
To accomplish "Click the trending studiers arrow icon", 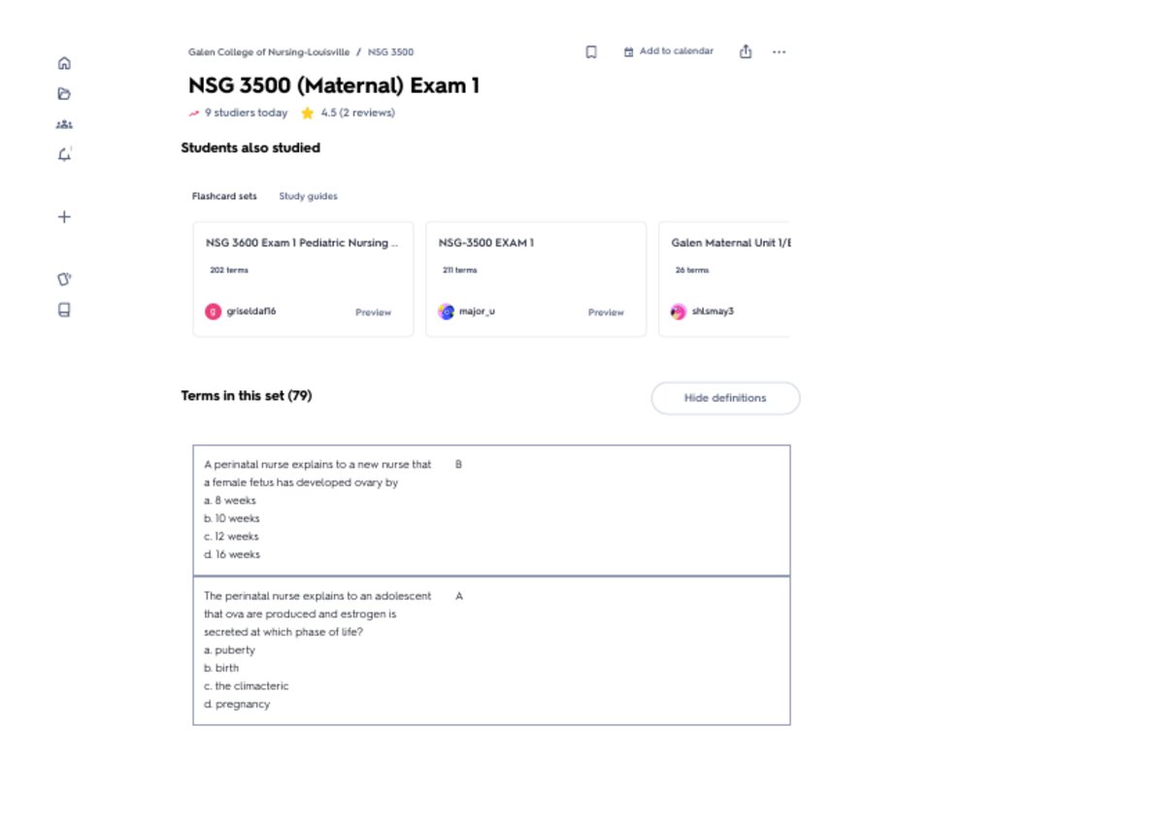I will coord(194,113).
